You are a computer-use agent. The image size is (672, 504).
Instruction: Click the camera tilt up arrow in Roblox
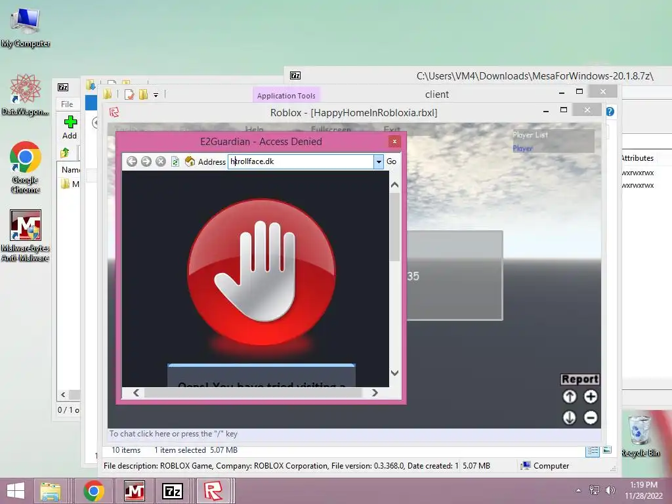(569, 397)
